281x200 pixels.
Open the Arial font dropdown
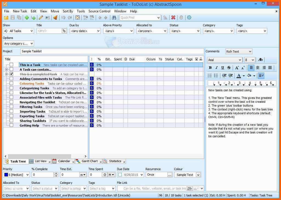(x=225, y=60)
